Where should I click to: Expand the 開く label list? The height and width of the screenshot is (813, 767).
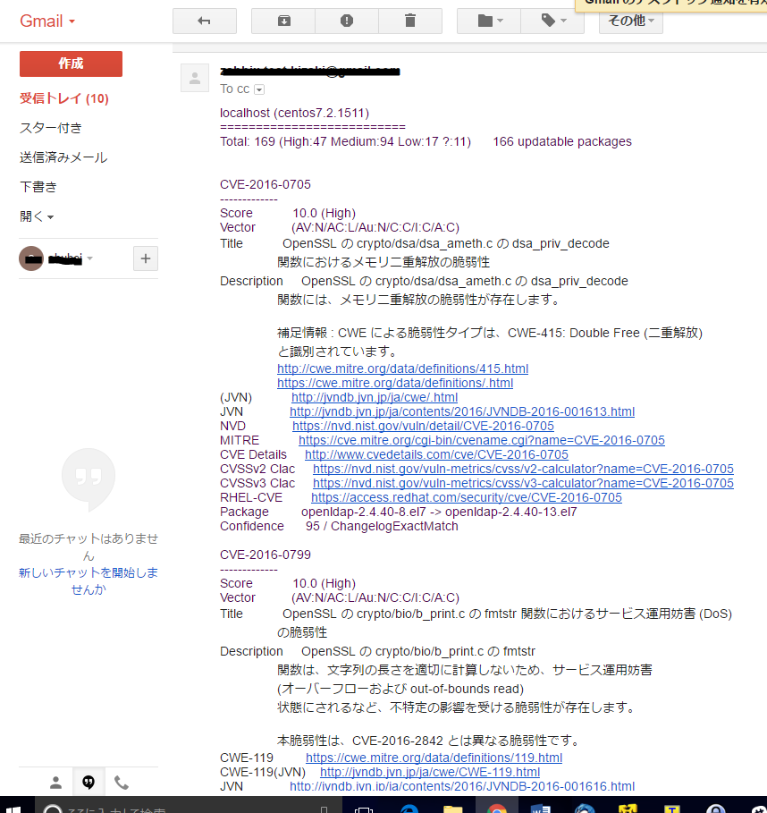[x=37, y=216]
